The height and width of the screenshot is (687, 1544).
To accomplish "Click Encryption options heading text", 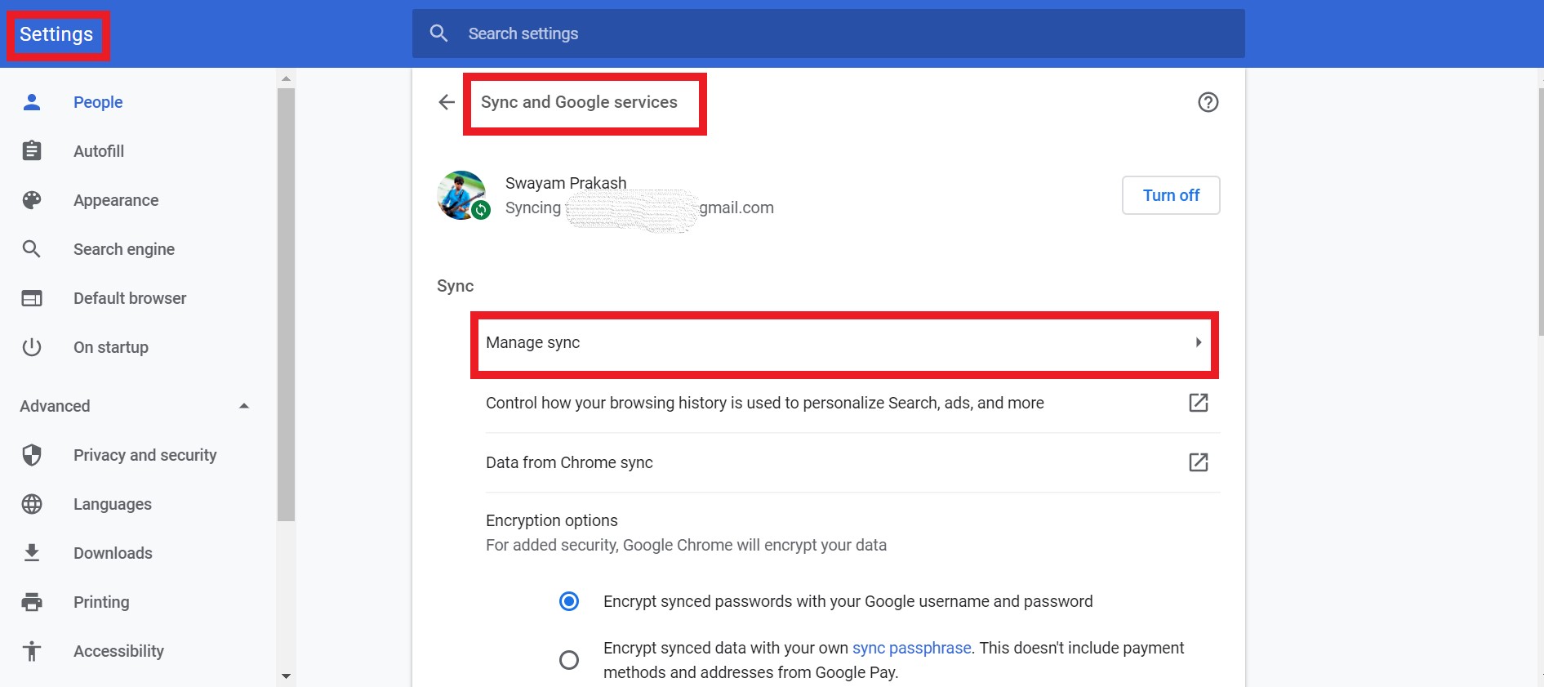I will point(552,520).
